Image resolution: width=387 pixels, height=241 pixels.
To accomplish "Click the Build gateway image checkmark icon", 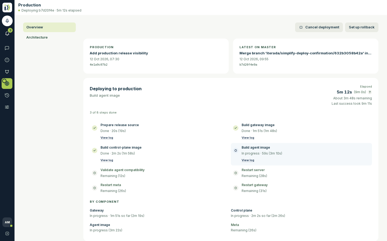I will pos(236,128).
